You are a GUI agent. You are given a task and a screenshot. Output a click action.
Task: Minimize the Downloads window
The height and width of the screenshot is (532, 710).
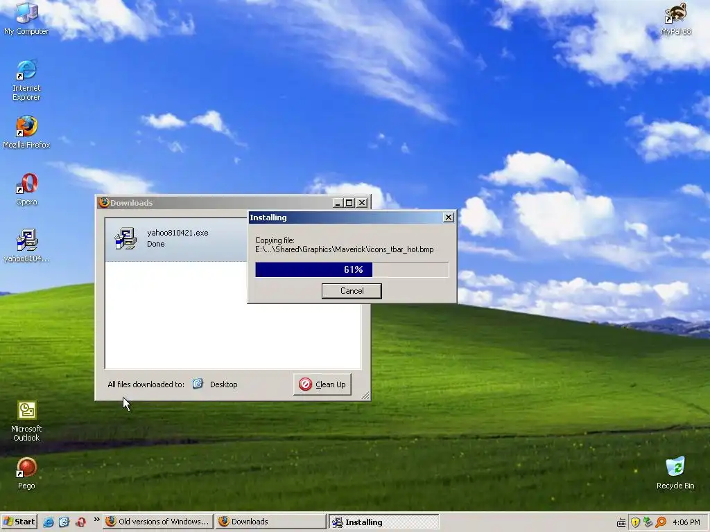click(338, 203)
